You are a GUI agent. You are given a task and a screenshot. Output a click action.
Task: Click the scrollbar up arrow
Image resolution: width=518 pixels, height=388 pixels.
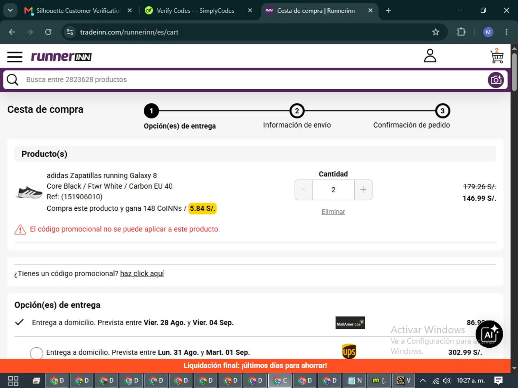514,48
